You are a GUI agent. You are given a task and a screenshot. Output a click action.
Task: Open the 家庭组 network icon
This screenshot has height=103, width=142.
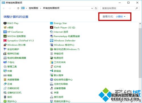click(51, 71)
